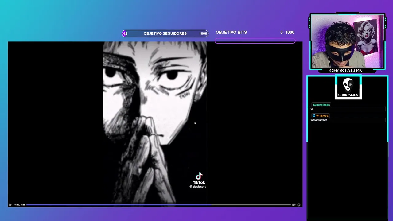Screen dimensions: 393x221
Task: Mute the video volume speaker icon
Action: pyautogui.click(x=294, y=205)
